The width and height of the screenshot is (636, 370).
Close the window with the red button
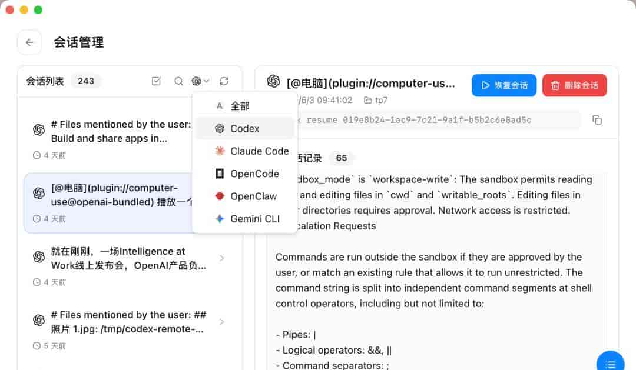click(10, 10)
